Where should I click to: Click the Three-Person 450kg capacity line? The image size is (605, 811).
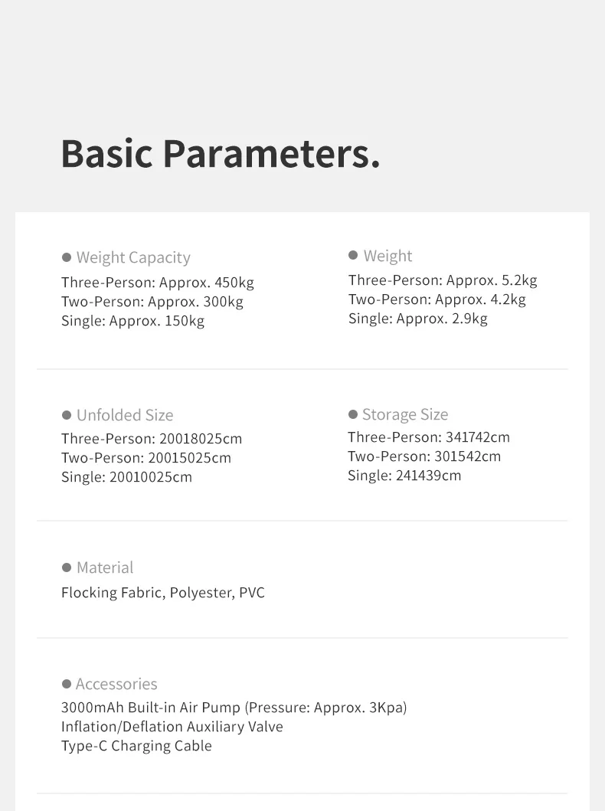click(157, 283)
